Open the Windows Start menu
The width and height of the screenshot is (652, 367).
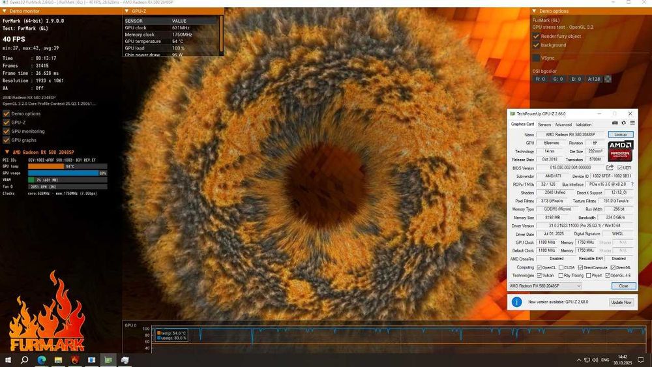(8, 360)
